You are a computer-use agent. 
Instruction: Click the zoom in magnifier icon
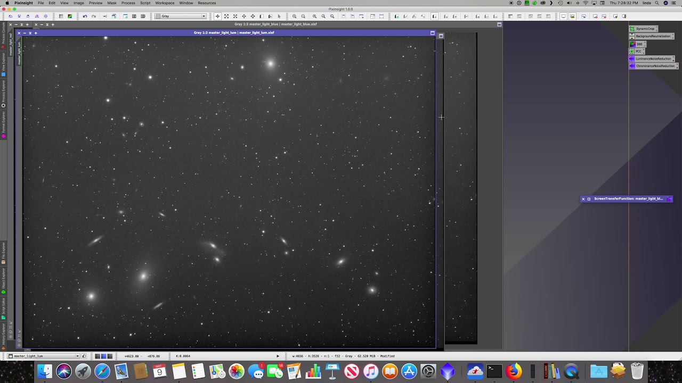[294, 16]
